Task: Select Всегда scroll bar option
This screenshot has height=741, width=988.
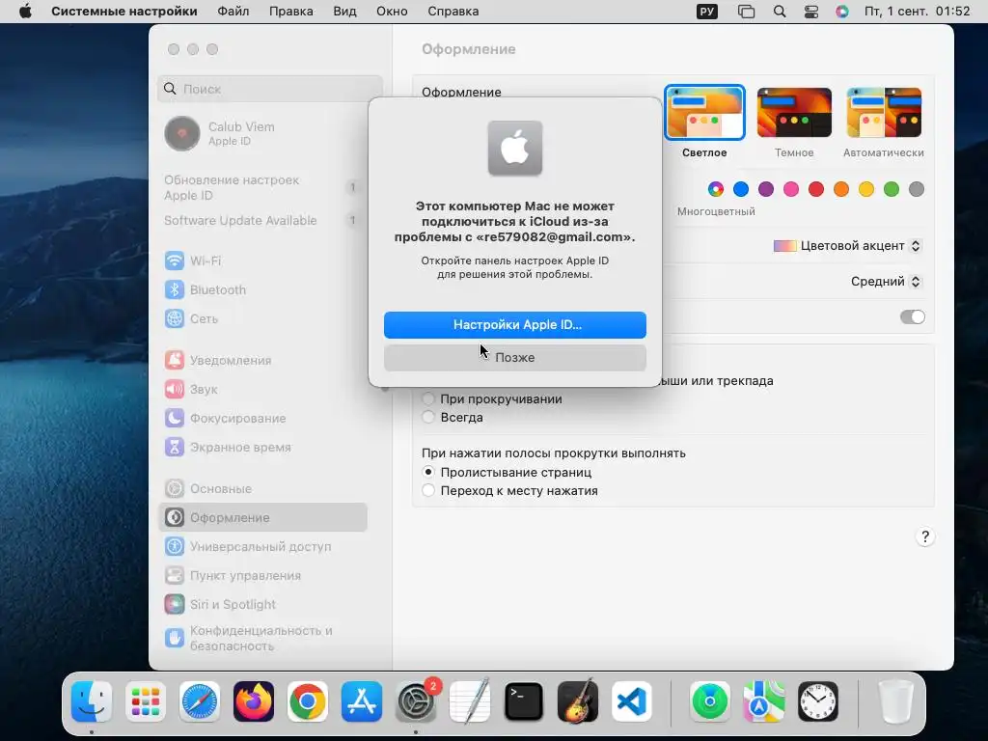Action: click(428, 417)
